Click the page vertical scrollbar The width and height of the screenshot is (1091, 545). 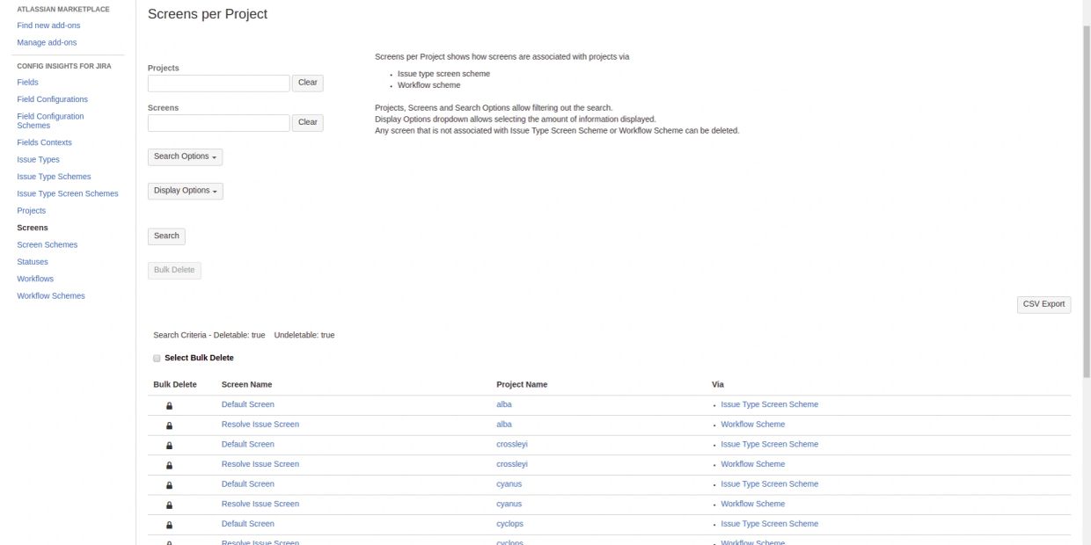[1086, 193]
